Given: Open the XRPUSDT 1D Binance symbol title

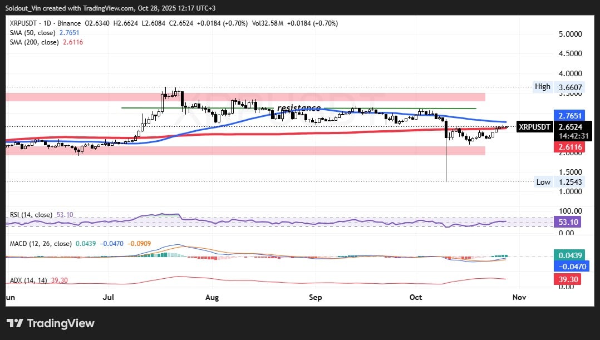Looking at the screenshot, I should pos(44,23).
